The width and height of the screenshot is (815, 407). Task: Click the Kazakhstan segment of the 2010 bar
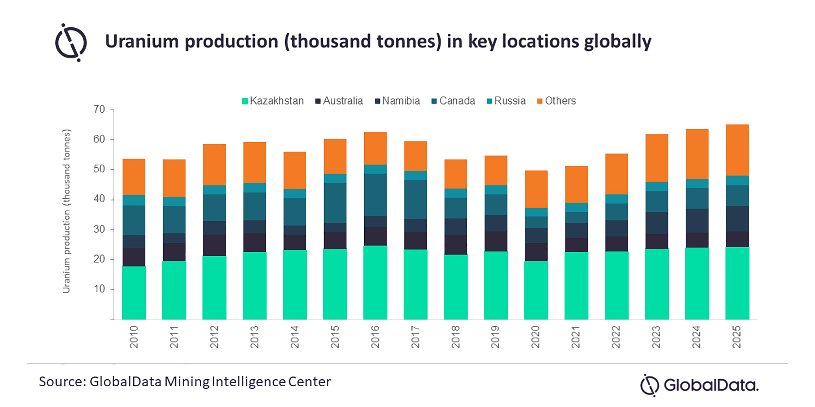click(x=134, y=293)
